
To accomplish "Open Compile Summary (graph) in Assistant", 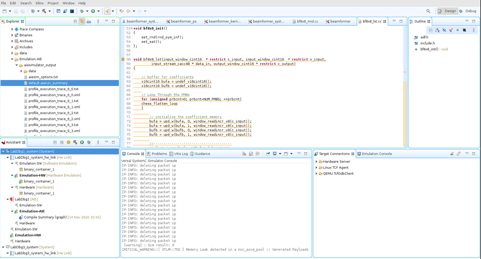I will pyautogui.click(x=45, y=217).
